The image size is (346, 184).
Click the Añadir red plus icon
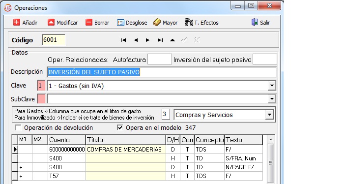[17, 22]
